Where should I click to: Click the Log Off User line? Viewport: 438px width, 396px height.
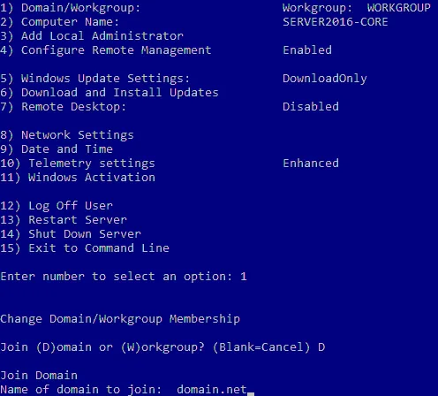[x=57, y=206]
